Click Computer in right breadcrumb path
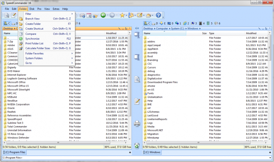 click(x=162, y=29)
